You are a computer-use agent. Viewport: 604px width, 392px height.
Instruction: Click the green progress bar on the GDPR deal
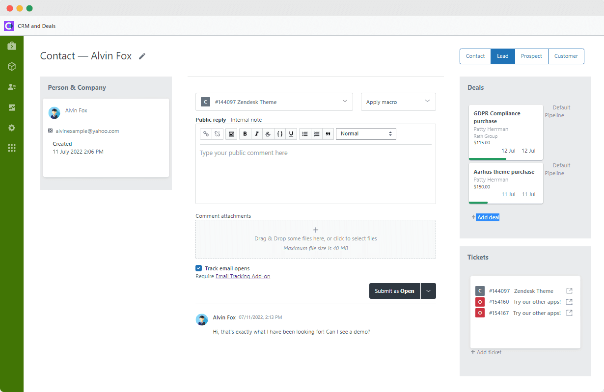tap(487, 158)
